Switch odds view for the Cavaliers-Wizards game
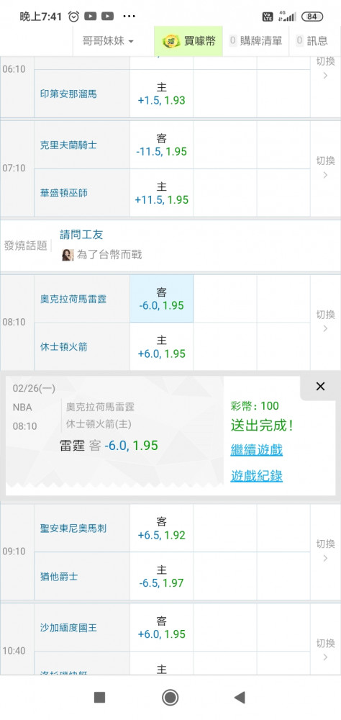This screenshot has width=341, height=720. [325, 168]
